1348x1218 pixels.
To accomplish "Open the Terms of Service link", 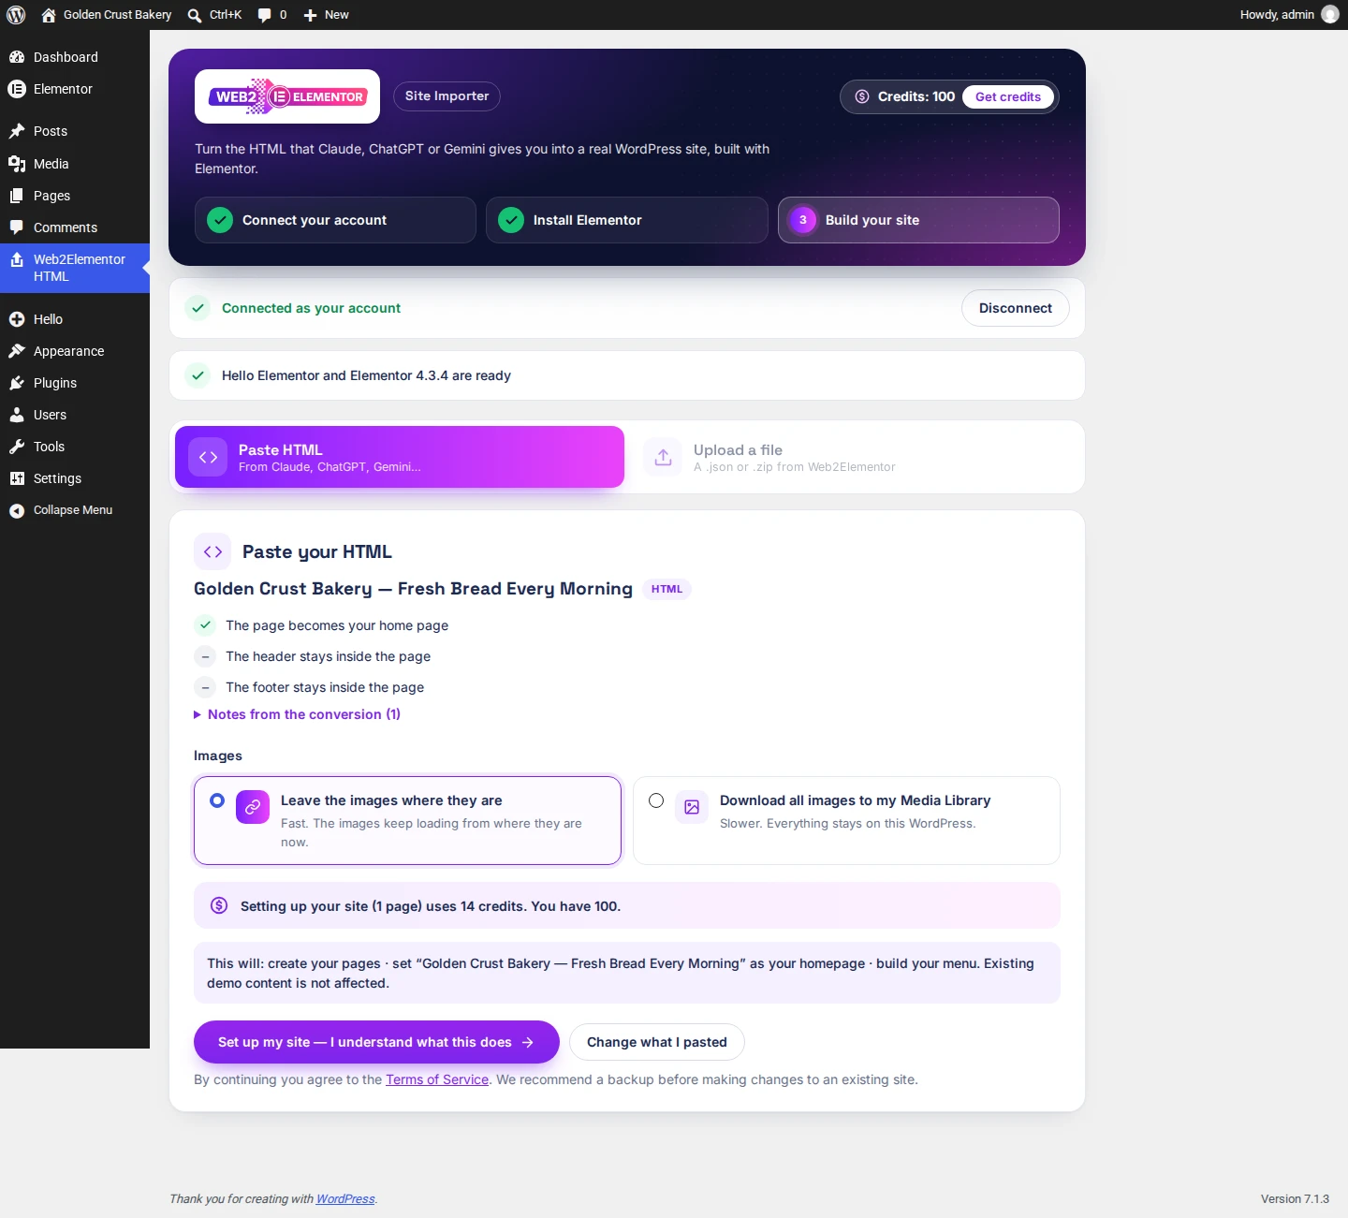I will coord(437,1079).
